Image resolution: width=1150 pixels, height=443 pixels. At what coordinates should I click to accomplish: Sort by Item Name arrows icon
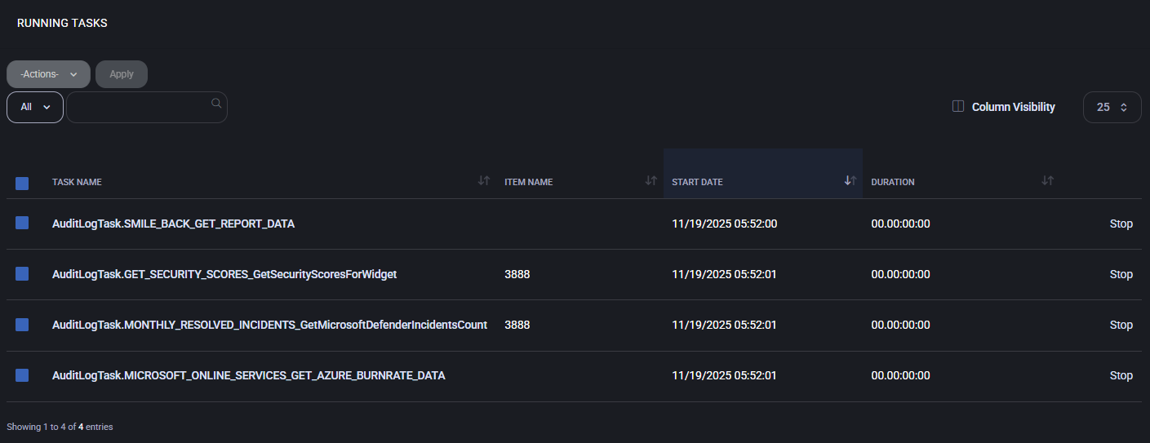[650, 181]
